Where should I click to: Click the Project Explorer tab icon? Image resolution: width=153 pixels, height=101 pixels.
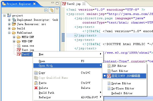tap(4, 4)
